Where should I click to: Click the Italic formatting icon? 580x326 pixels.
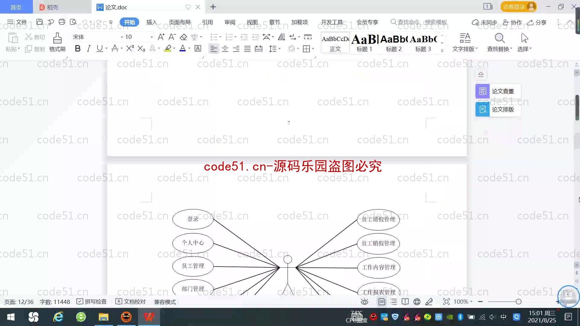pos(89,49)
